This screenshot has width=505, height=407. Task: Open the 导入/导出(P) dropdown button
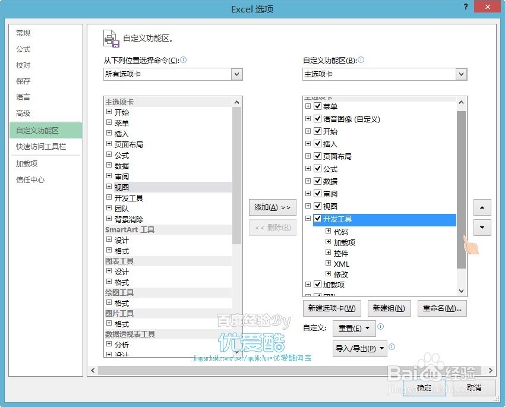[360, 349]
